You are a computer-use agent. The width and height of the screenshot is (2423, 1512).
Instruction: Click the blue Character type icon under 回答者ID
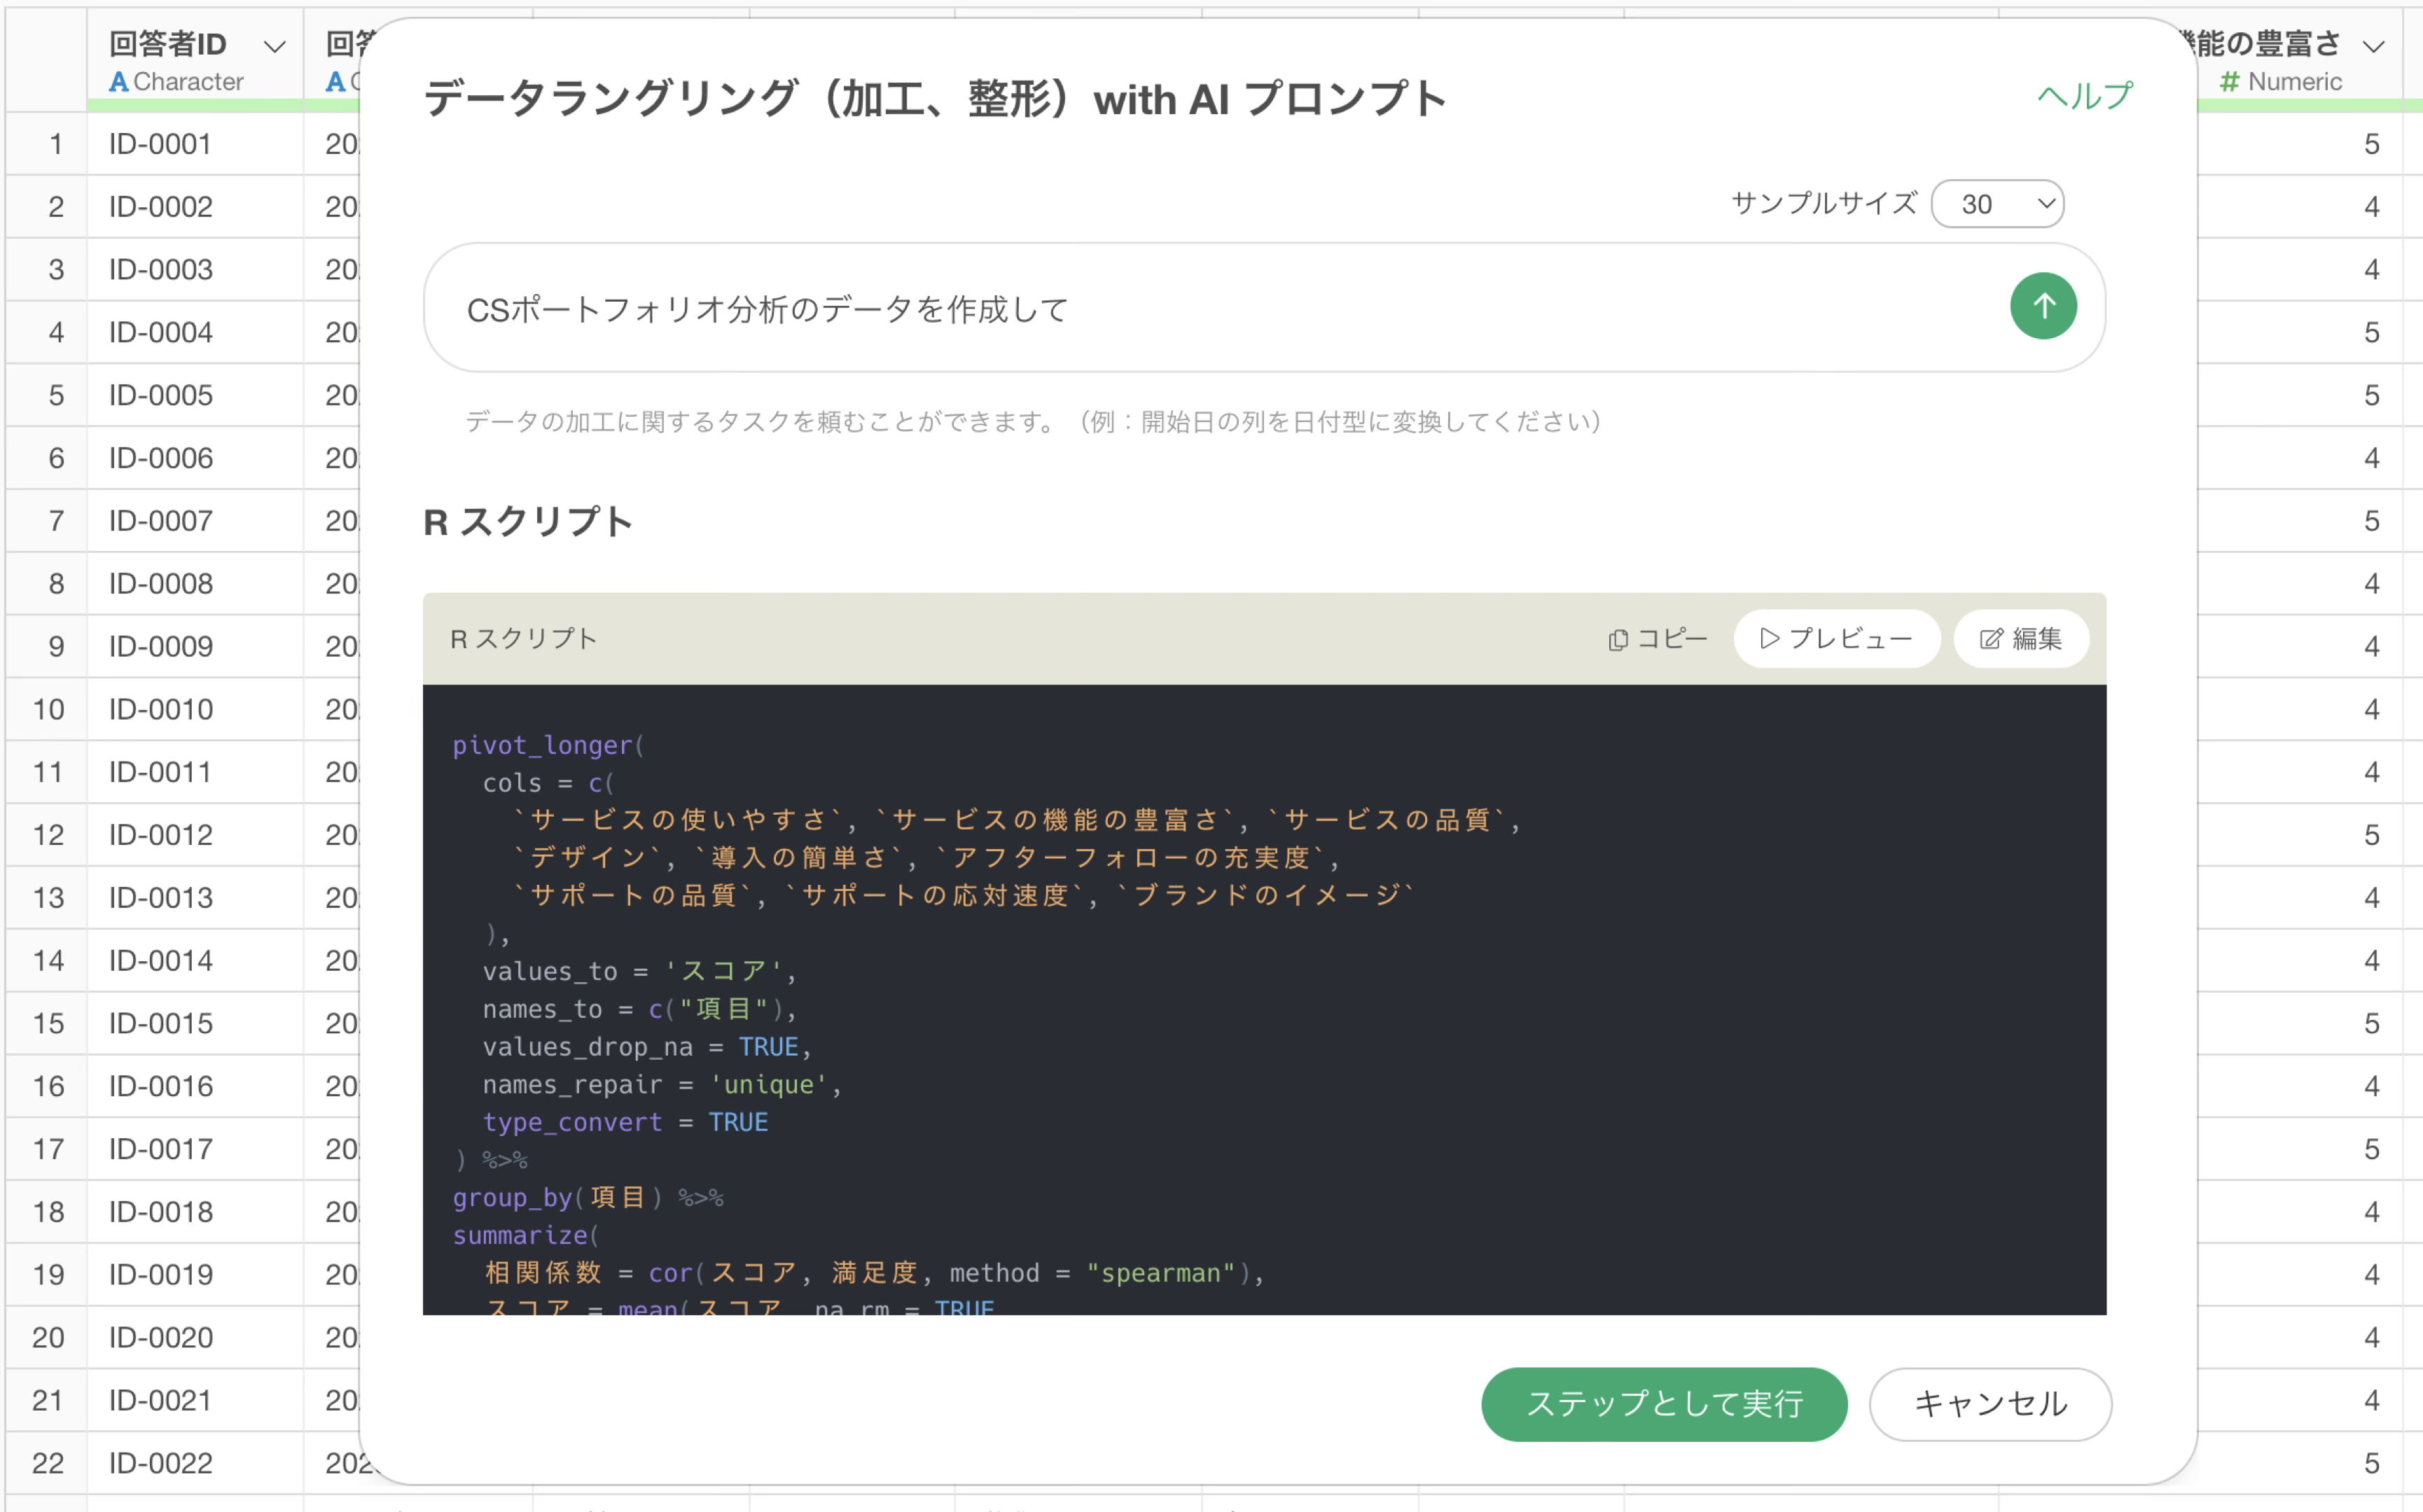118,82
